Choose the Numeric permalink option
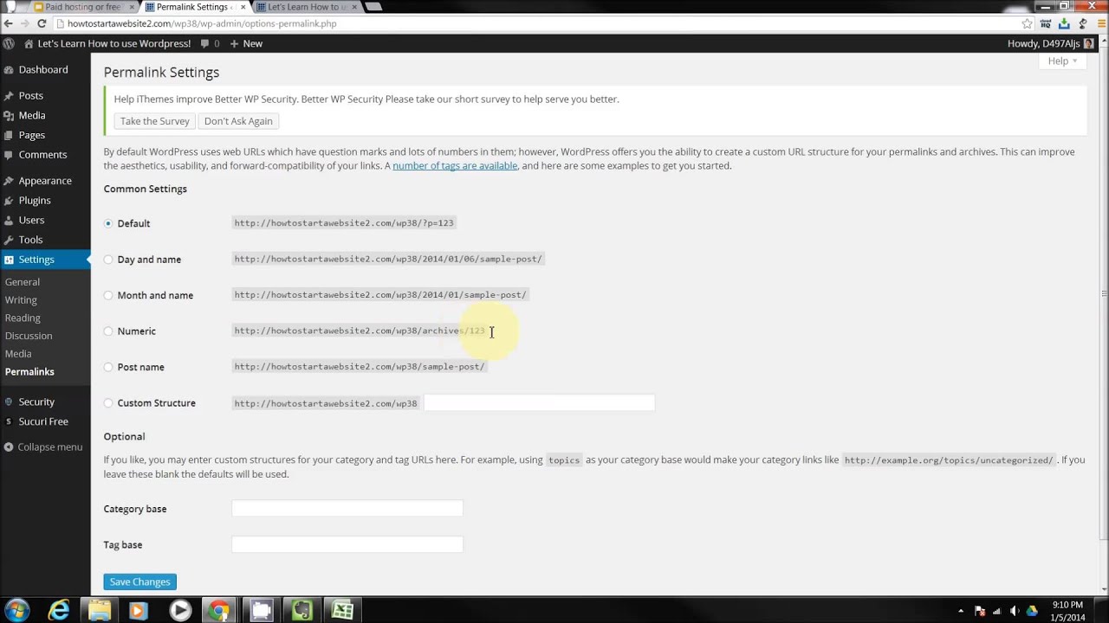1109x623 pixels. click(x=108, y=331)
